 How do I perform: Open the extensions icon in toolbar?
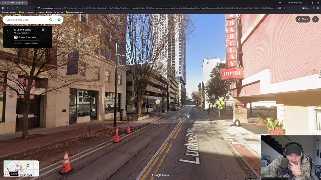(313, 8)
